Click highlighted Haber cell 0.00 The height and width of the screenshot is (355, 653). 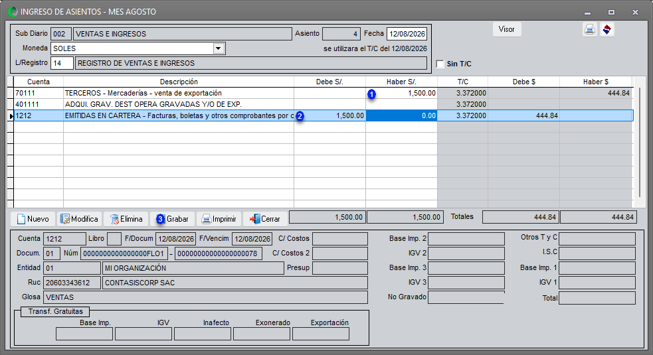click(x=401, y=115)
